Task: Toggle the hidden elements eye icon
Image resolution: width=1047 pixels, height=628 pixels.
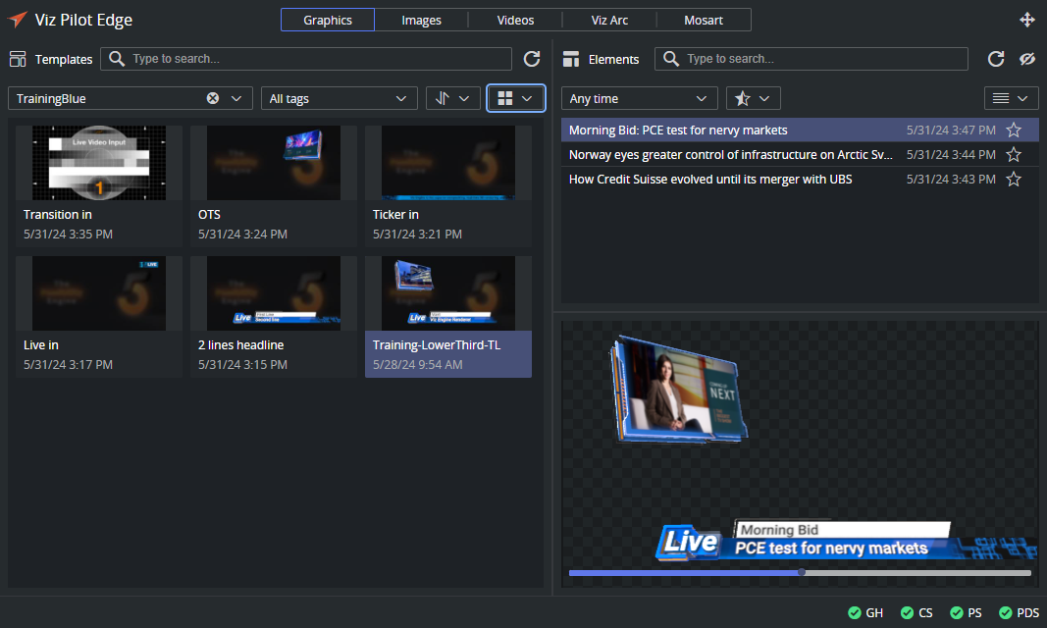Action: point(1027,59)
